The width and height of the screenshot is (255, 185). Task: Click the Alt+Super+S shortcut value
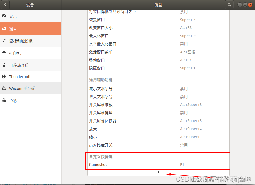[191, 121]
